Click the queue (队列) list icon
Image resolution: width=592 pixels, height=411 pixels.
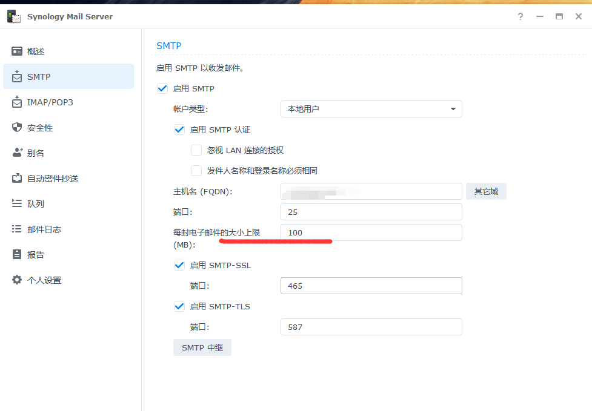click(x=17, y=204)
